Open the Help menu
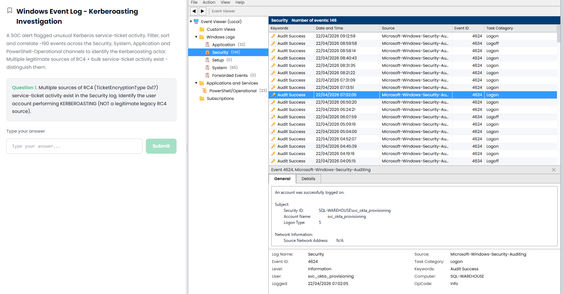Viewport: 563px width, 294px height. click(240, 2)
